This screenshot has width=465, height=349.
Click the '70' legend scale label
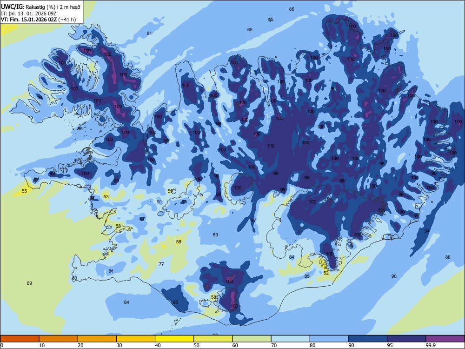pyautogui.click(x=274, y=345)
